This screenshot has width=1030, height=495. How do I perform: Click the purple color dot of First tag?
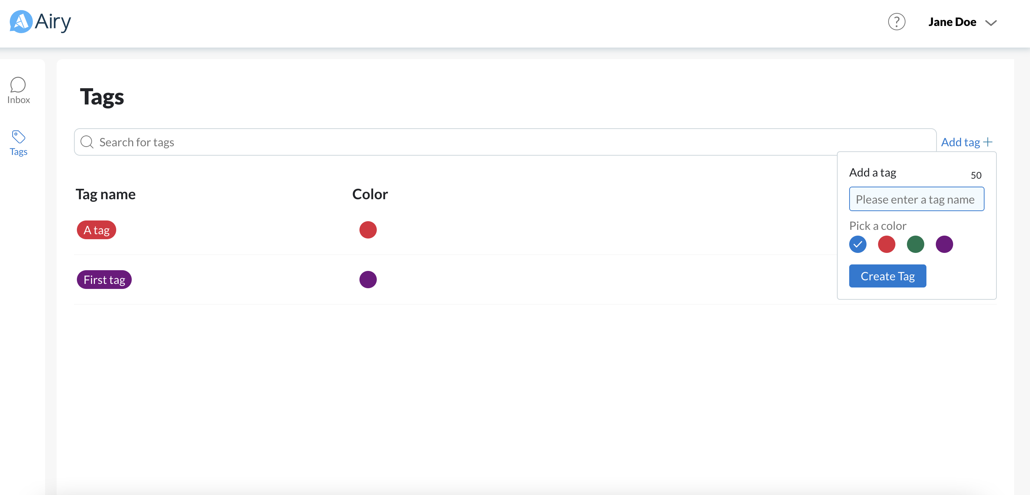pyautogui.click(x=367, y=280)
